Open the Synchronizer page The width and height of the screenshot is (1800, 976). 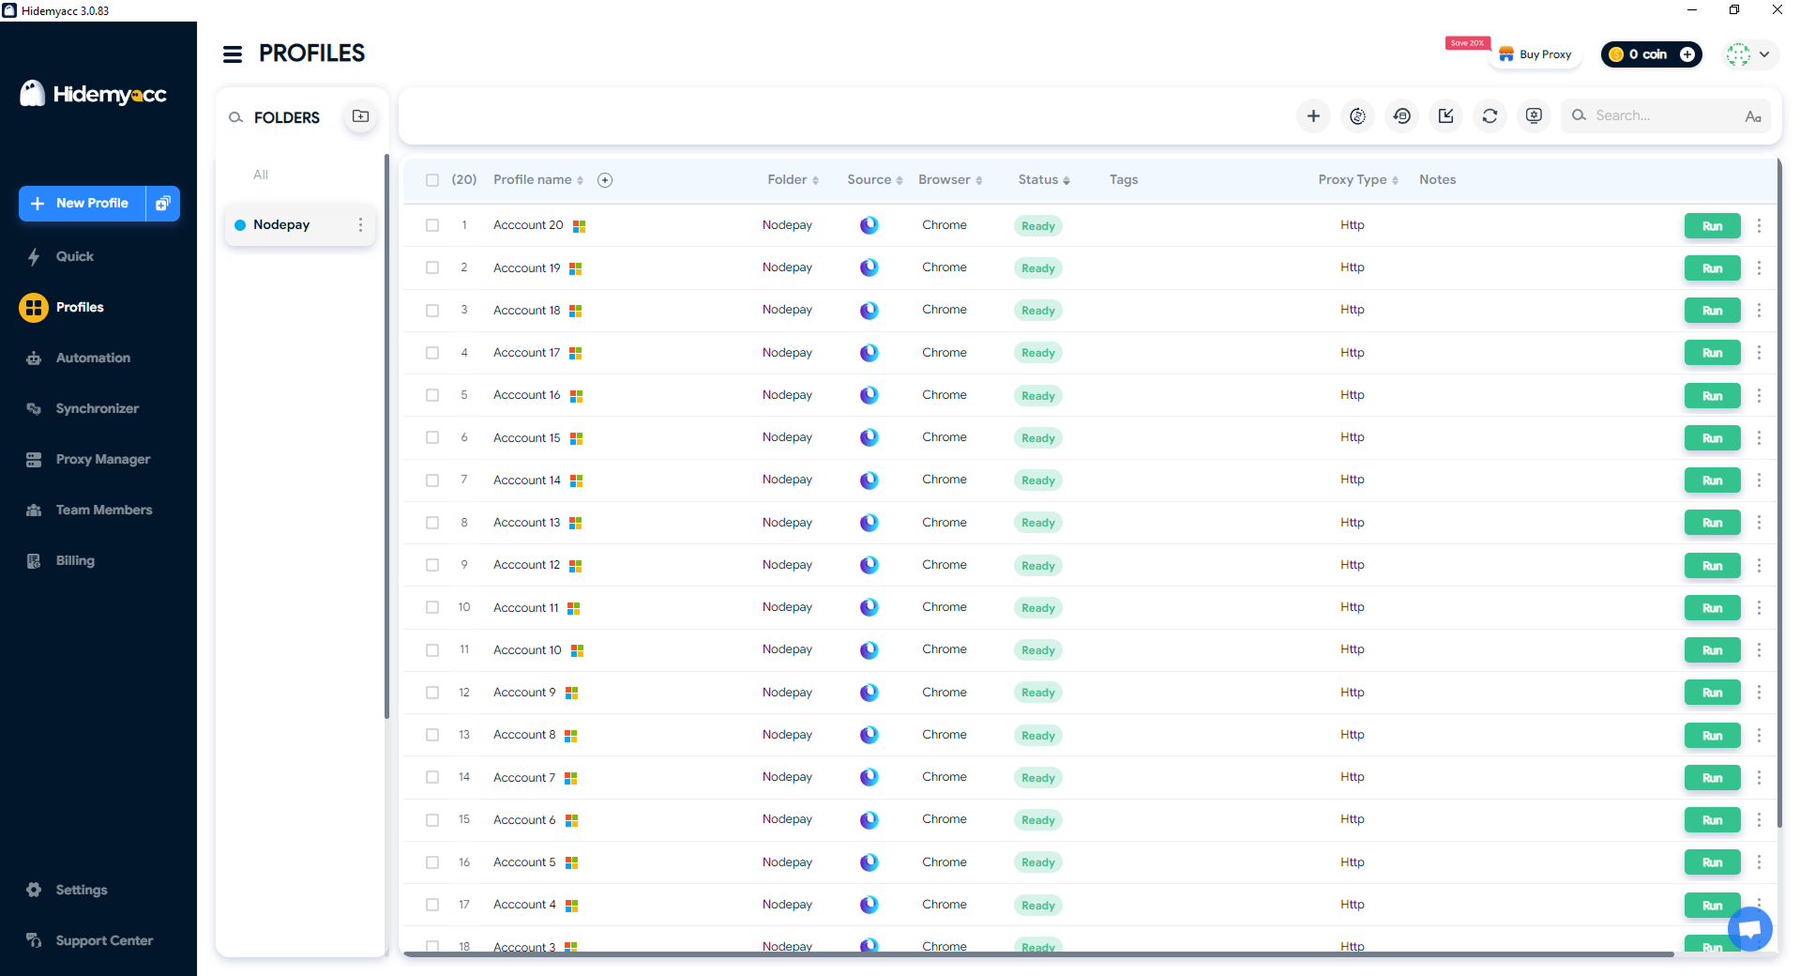click(97, 408)
